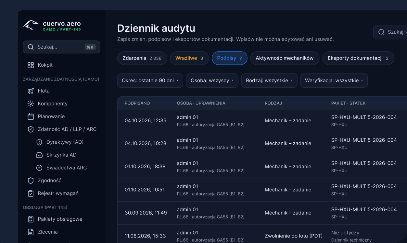Screen dimensions: 407x243
Task: Click the Dyrektywy (AD) shield alert icon
Action: pyautogui.click(x=39, y=142)
